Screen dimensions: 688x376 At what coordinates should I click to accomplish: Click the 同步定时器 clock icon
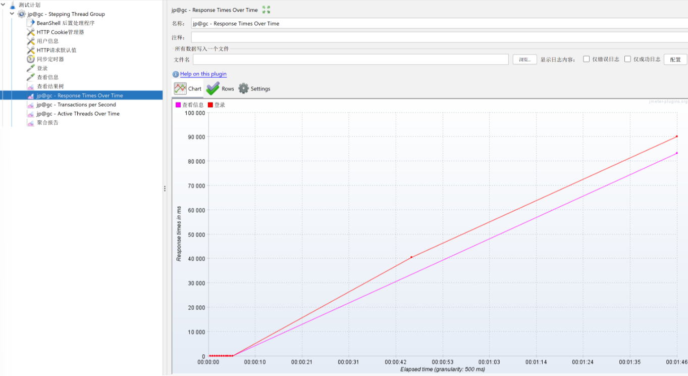pos(31,59)
